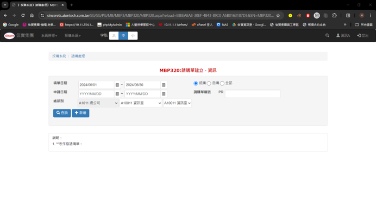Close the current browser tab
Image resolution: width=376 pixels, height=201 pixels.
click(x=62, y=5)
